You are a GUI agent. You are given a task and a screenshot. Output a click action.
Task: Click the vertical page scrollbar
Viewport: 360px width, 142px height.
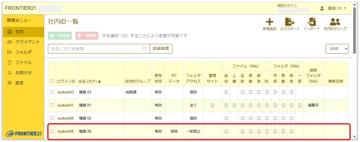pos(355,31)
